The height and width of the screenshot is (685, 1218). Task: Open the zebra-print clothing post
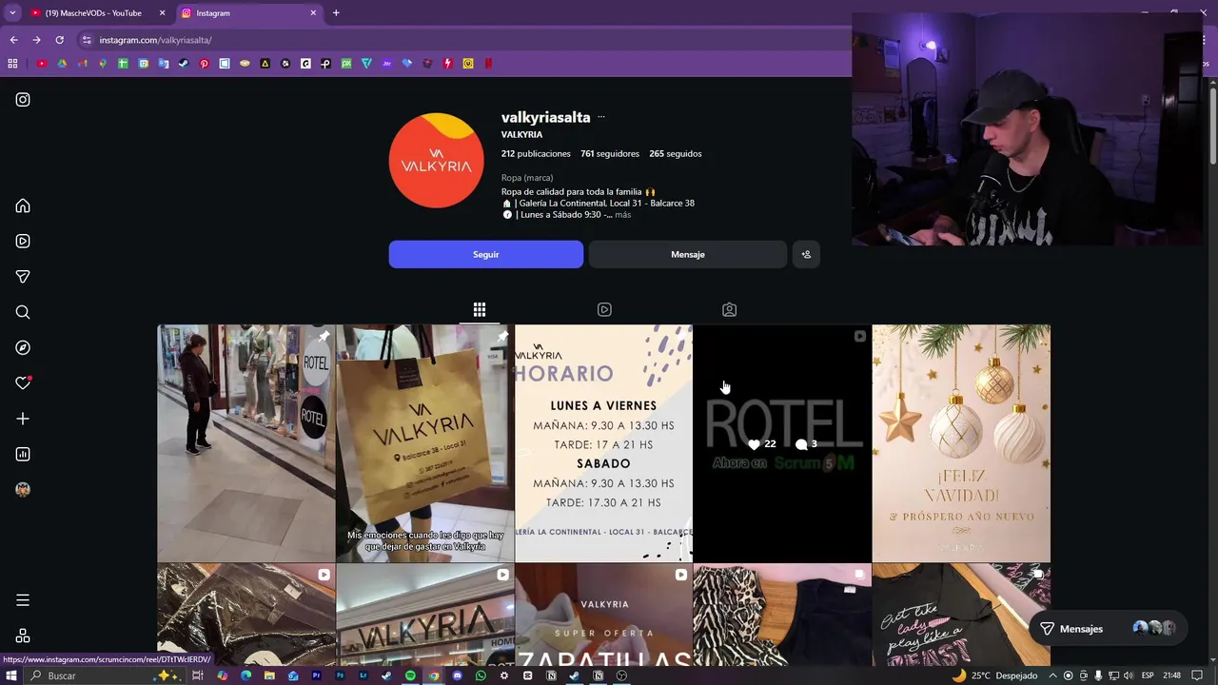pos(782,615)
